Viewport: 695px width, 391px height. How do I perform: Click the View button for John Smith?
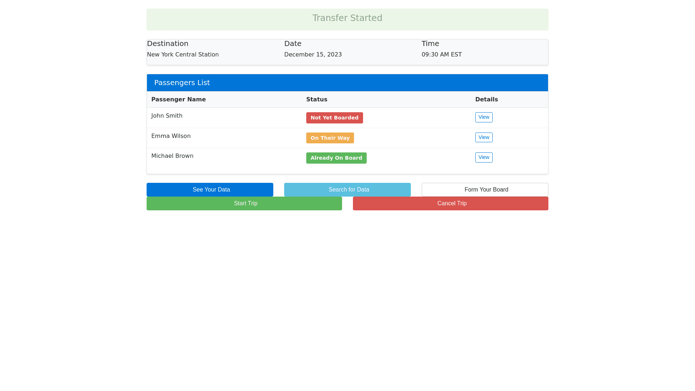pyautogui.click(x=484, y=117)
